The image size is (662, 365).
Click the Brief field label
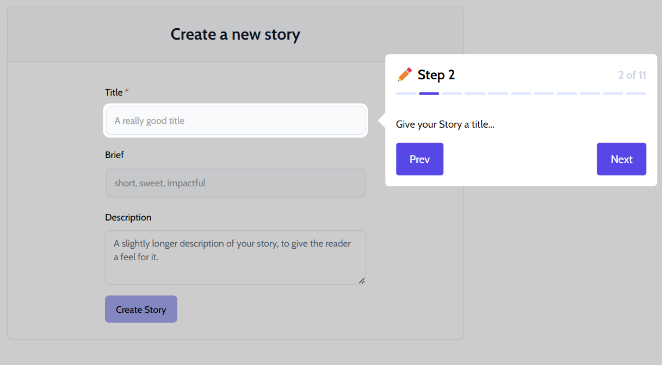tap(114, 155)
